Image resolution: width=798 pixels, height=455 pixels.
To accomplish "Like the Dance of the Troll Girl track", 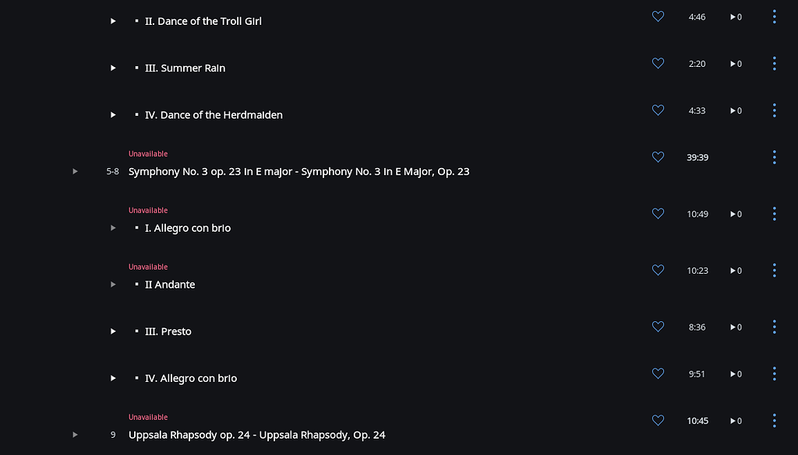I will click(658, 16).
